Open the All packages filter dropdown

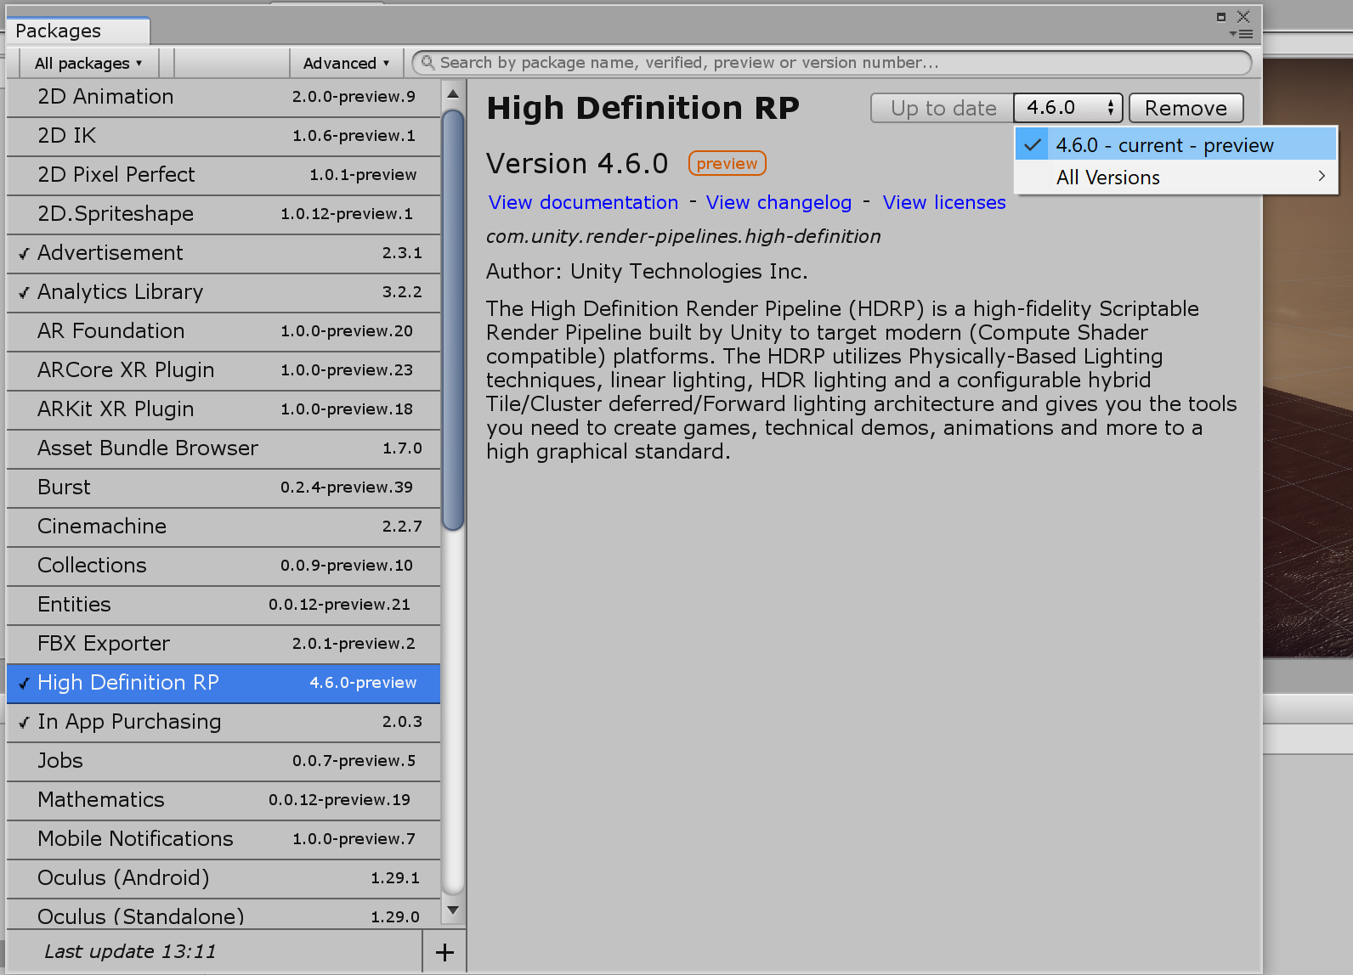tap(88, 63)
